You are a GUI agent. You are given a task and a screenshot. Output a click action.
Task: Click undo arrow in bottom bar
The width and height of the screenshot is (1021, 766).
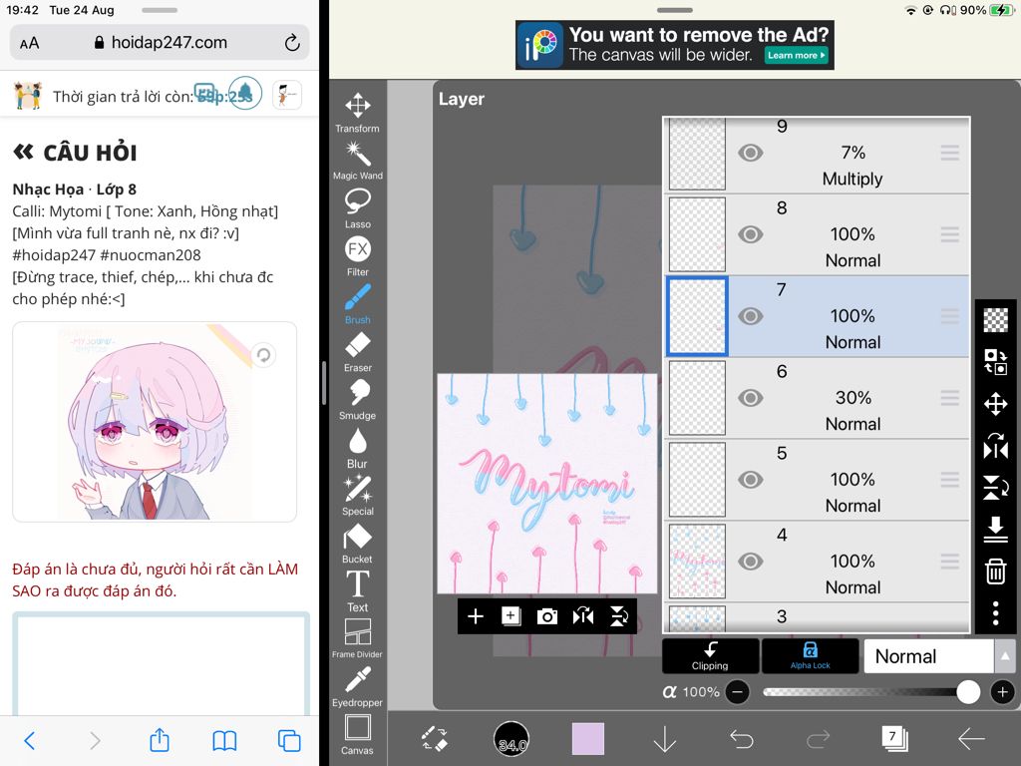[x=741, y=739]
